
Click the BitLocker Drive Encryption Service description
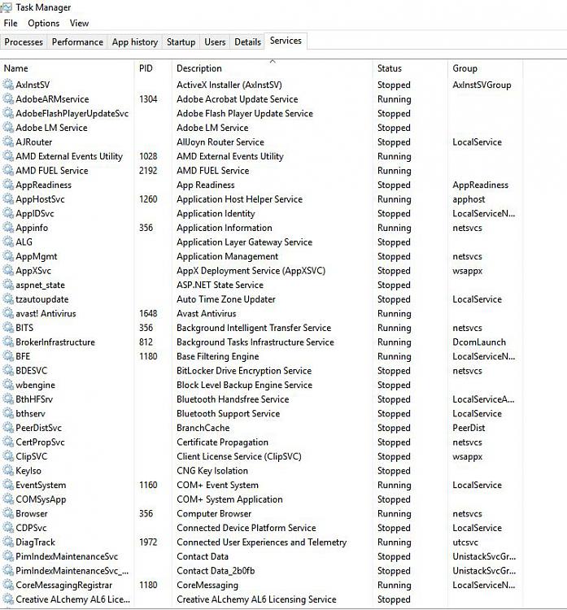[244, 370]
